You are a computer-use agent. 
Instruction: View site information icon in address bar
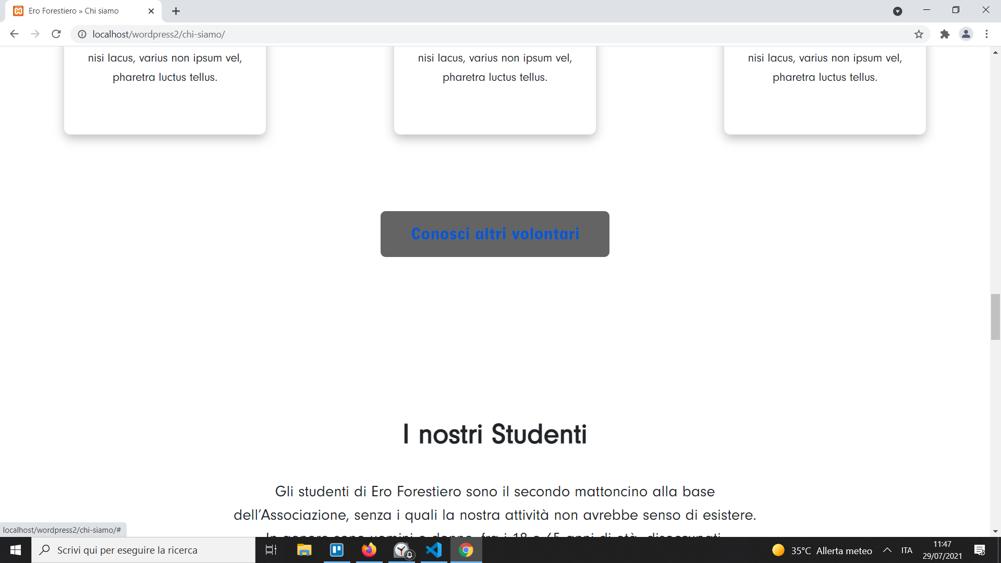coord(82,34)
